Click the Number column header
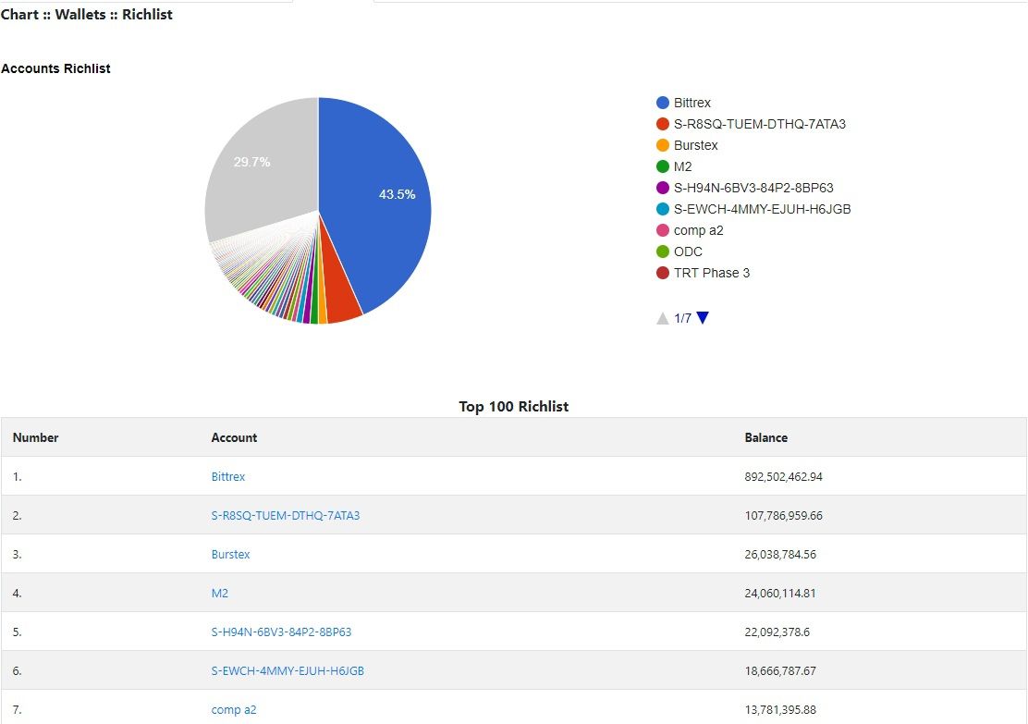The height and width of the screenshot is (724, 1028). click(35, 437)
